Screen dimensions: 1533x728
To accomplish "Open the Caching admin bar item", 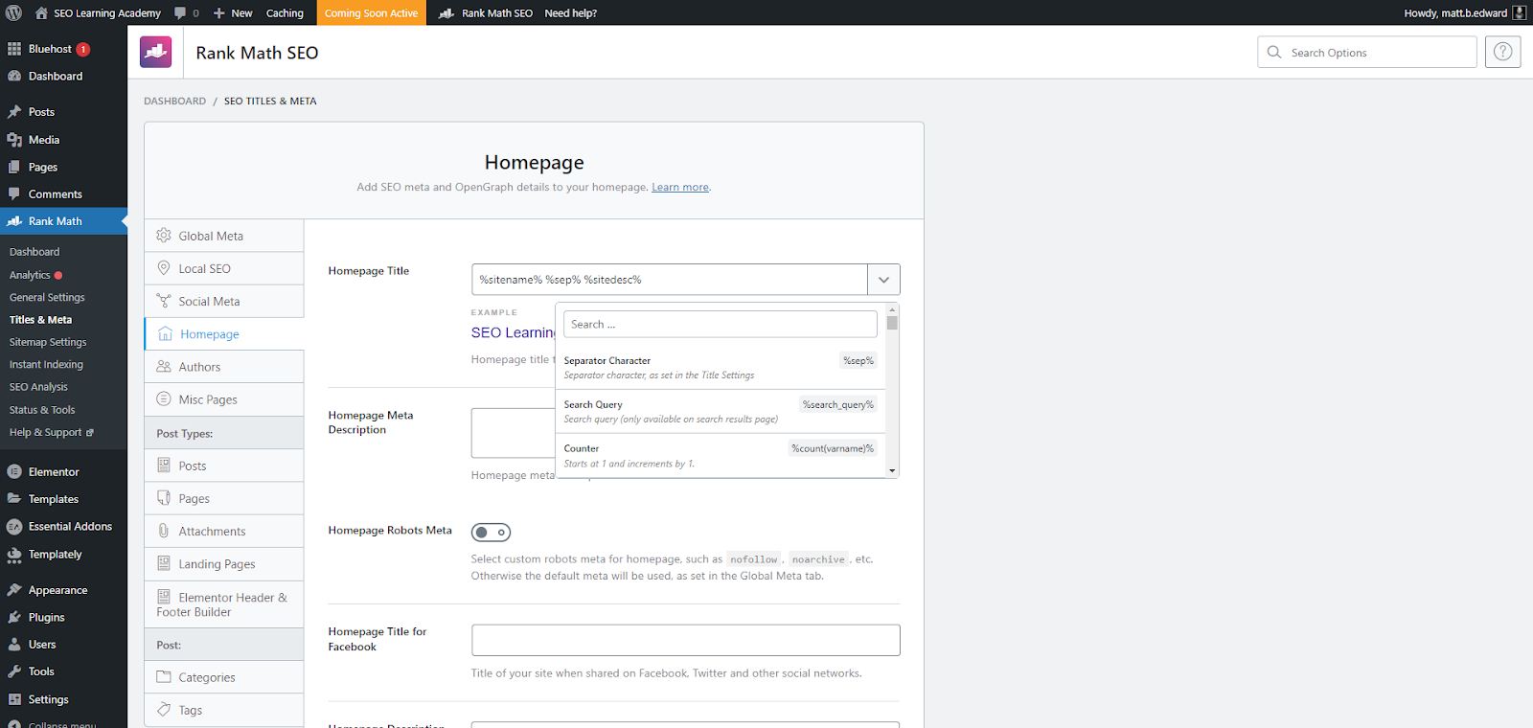I will click(x=285, y=13).
